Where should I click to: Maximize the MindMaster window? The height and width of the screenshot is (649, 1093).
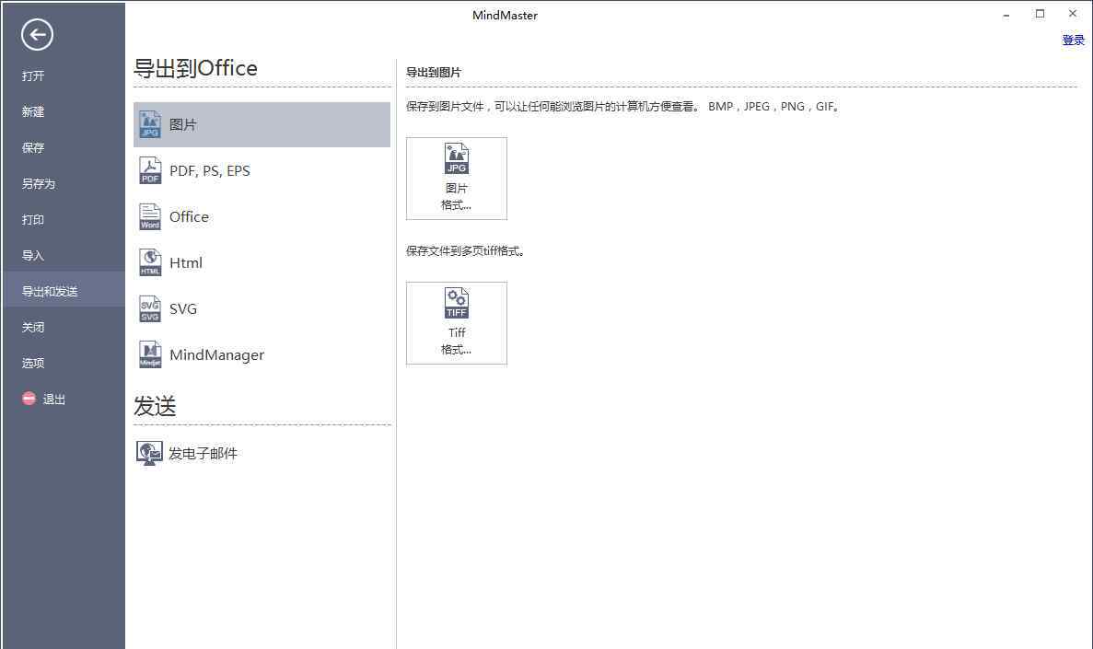pos(1040,13)
